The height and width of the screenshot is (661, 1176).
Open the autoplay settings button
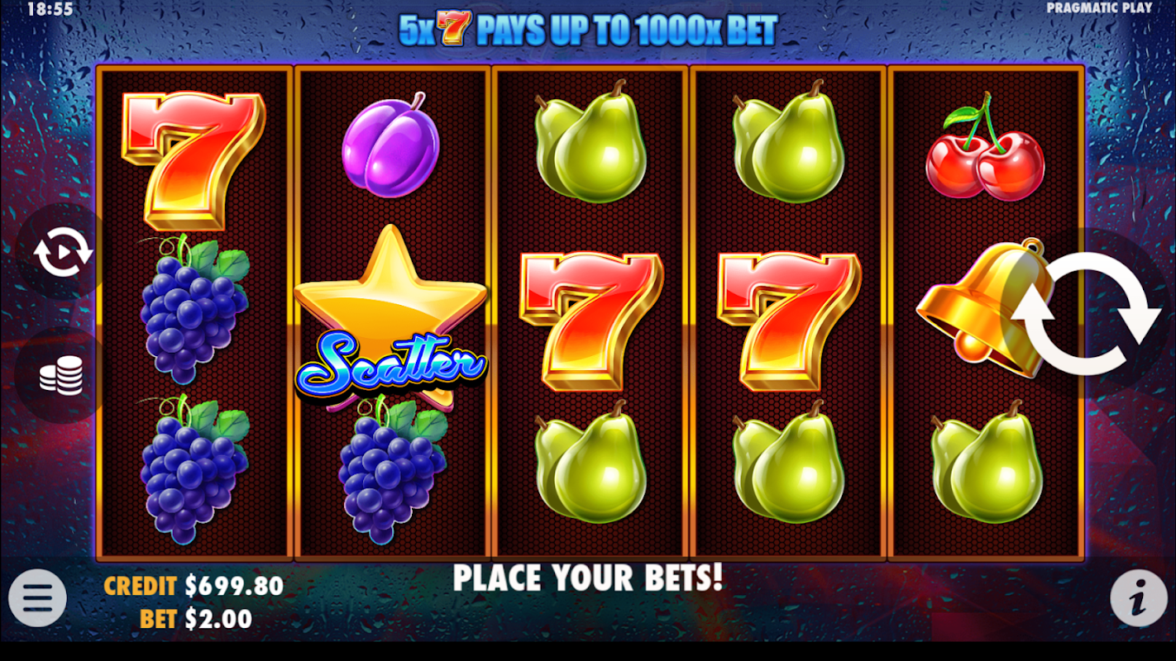tap(63, 252)
